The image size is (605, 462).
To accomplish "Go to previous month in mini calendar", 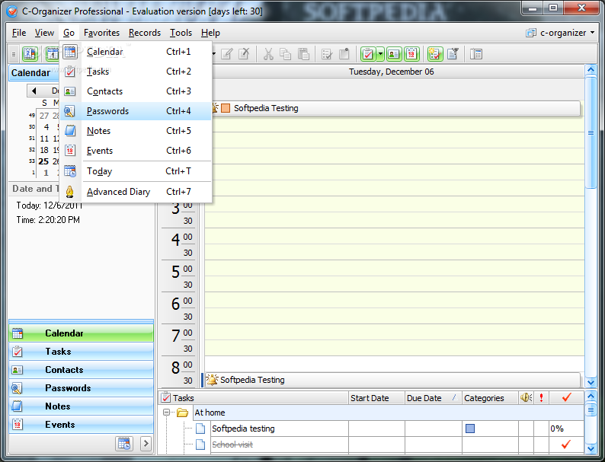I will tap(34, 91).
